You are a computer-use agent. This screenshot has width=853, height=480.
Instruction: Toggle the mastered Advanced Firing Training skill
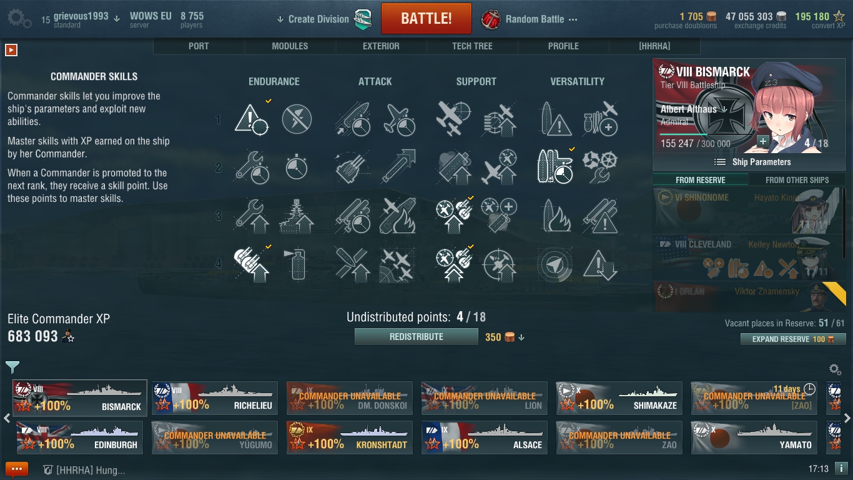[252, 264]
